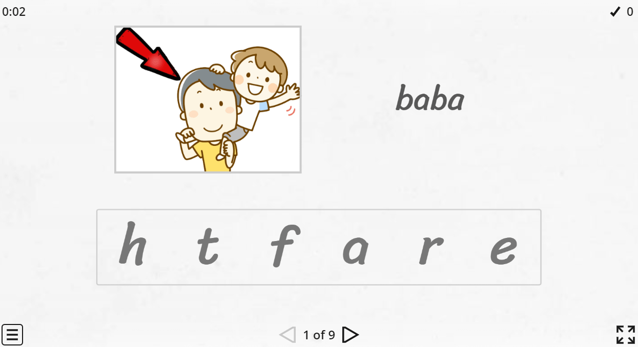
Task: Pick the letter tile f
Action: [281, 247]
